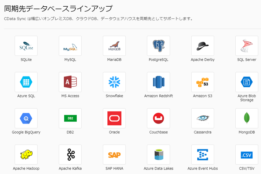Screen dimensions: 261x174
Task: Select the 'Oracle' caption text
Action: click(x=114, y=132)
